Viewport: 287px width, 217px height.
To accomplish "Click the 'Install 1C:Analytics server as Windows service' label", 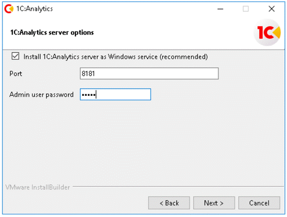I will click(x=116, y=57).
